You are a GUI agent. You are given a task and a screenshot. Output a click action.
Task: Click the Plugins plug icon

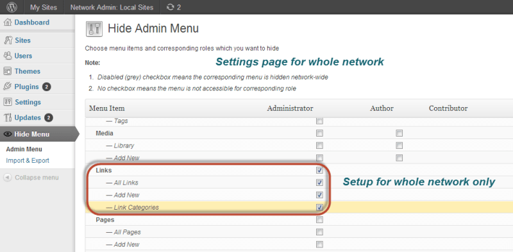pyautogui.click(x=8, y=87)
